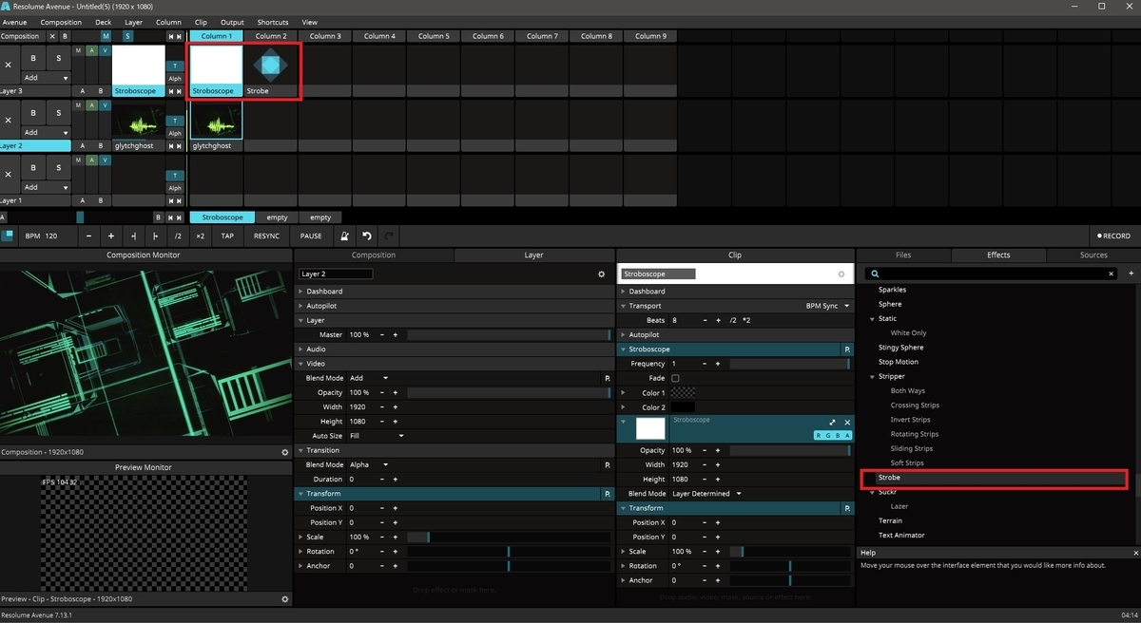Click the TAP tempo button
The height and width of the screenshot is (623, 1141).
[x=227, y=236]
